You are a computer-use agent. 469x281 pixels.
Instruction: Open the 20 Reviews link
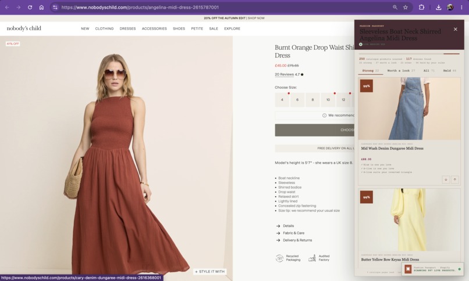(284, 74)
